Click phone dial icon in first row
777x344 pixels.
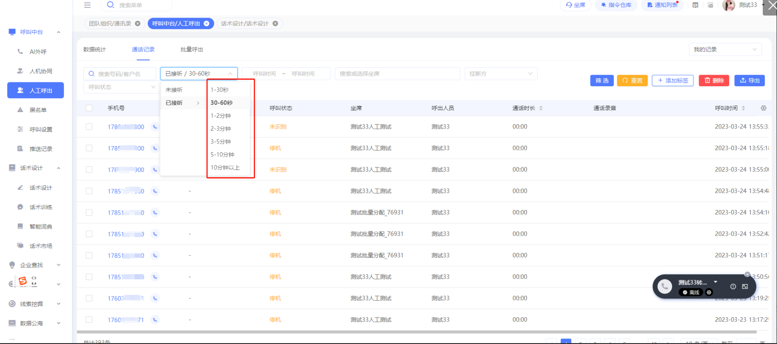[x=155, y=127]
